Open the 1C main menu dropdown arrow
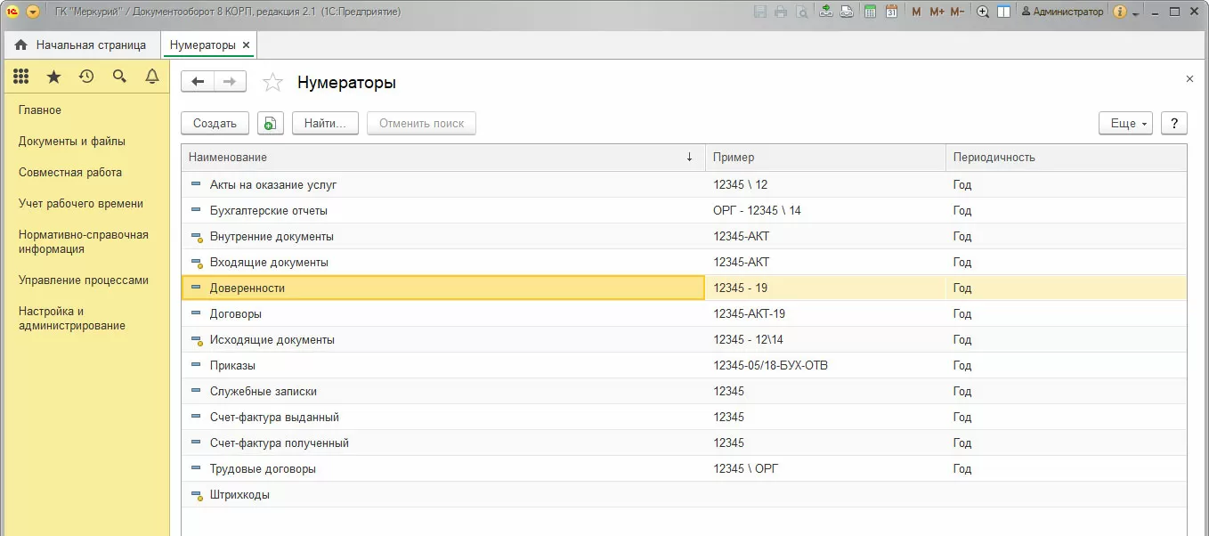This screenshot has width=1209, height=536. 33,12
